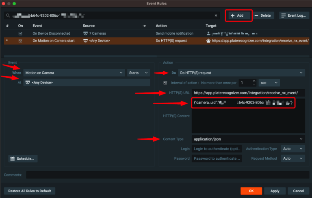
Task: Open the Event Log
Action: click(x=294, y=15)
